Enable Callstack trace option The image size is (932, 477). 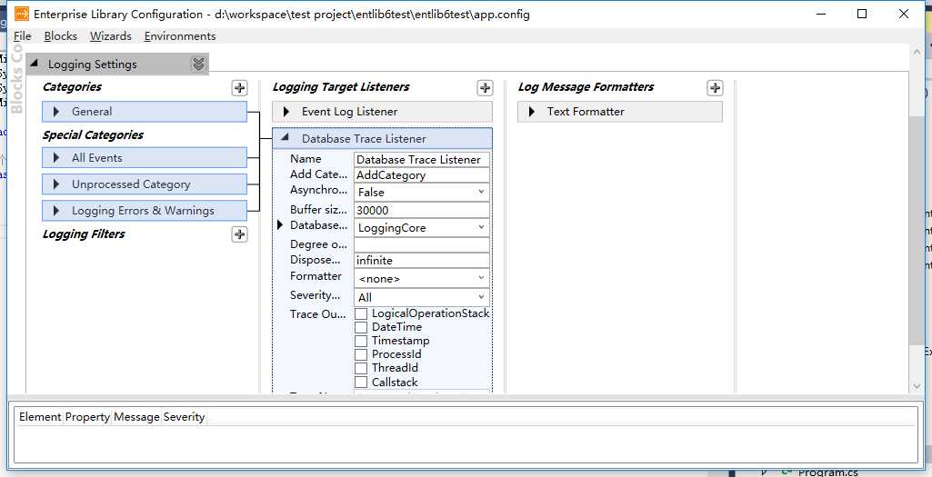click(x=361, y=382)
